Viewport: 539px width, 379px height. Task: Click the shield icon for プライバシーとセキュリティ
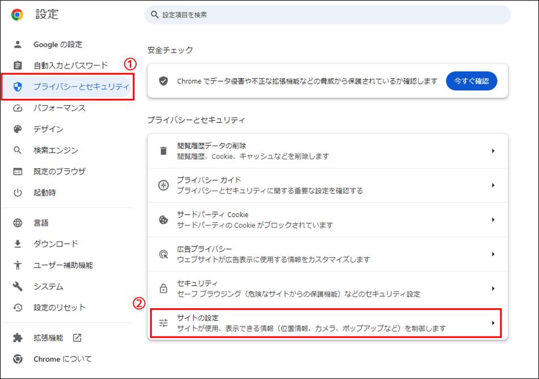tap(18, 87)
